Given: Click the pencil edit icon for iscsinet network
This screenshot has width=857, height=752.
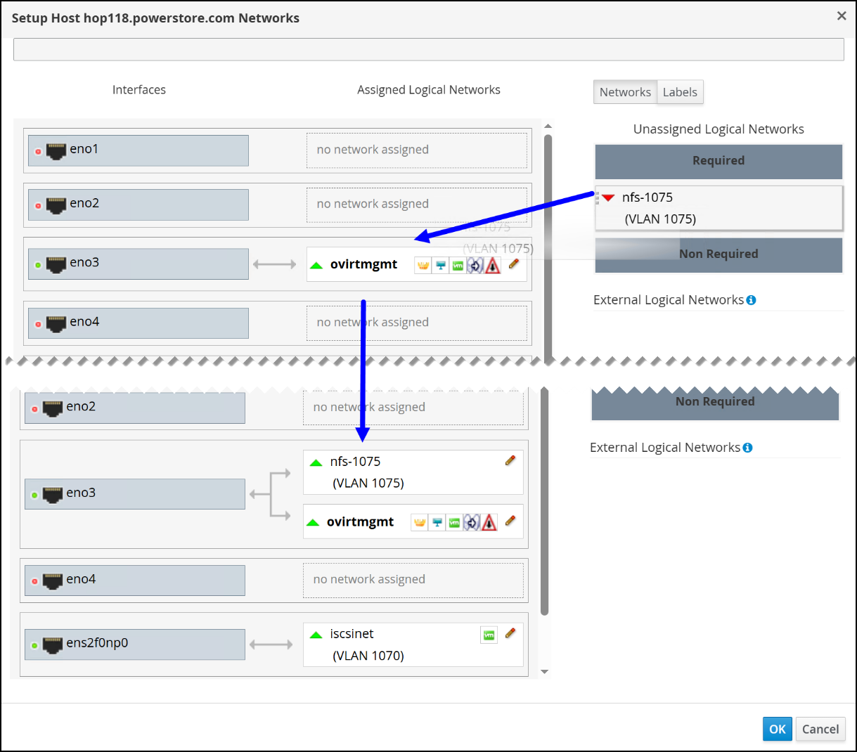Looking at the screenshot, I should (510, 633).
